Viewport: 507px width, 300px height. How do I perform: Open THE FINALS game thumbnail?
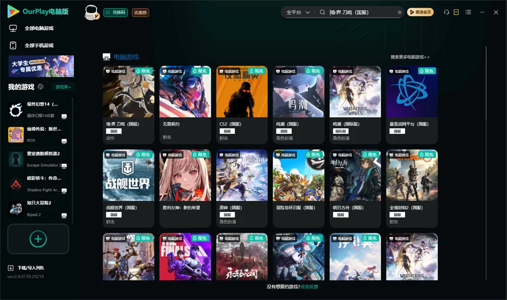point(185,257)
